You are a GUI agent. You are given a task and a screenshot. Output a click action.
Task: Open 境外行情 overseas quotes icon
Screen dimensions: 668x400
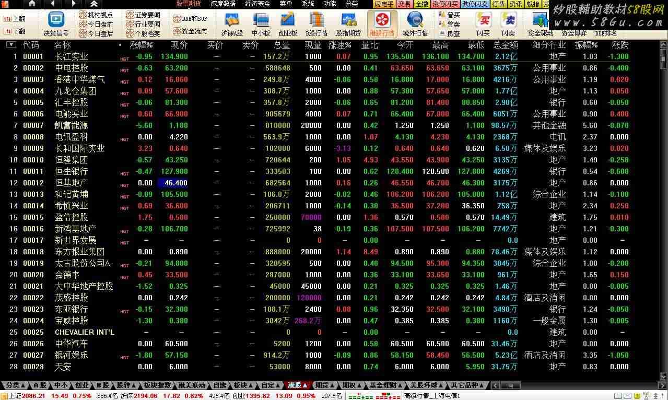(x=415, y=24)
